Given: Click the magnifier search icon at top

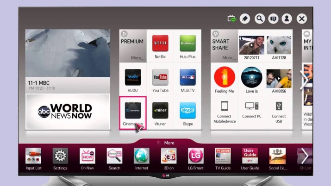Looking at the screenshot, I should click(x=259, y=19).
